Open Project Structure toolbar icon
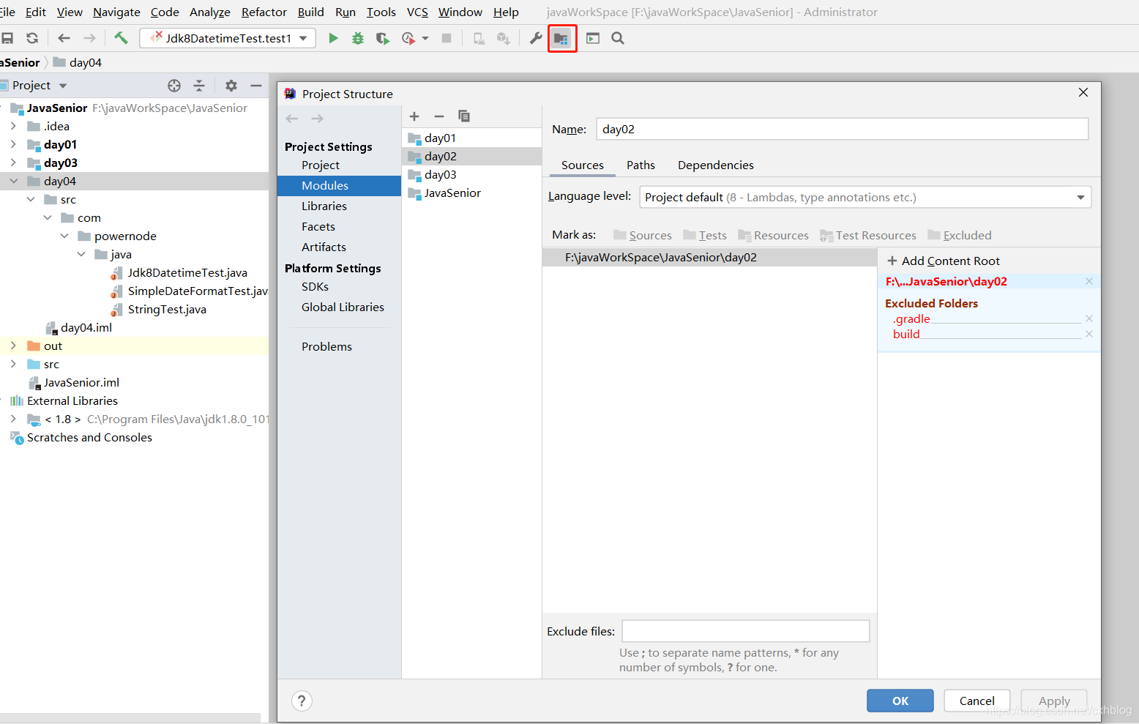 (x=561, y=38)
